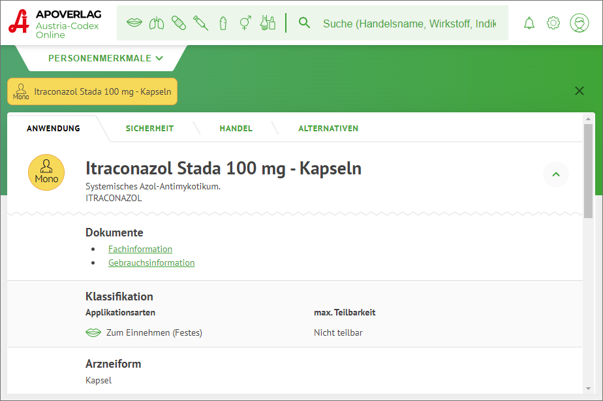Expand the Personenmerkmale dropdown
Viewport: 603px width, 401px height.
click(x=106, y=58)
